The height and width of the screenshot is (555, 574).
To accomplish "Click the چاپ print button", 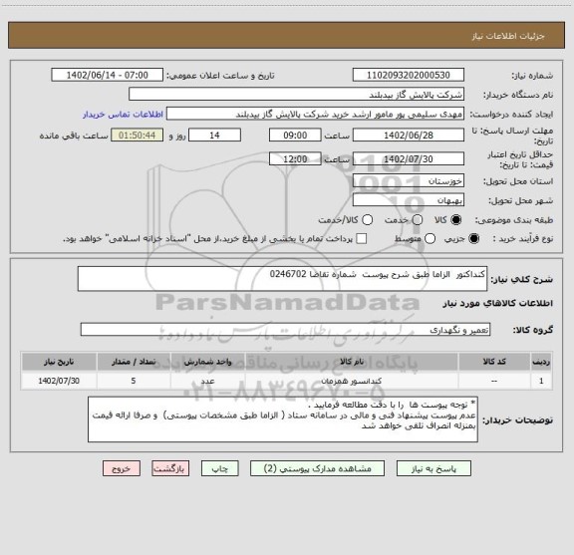I will [x=220, y=468].
